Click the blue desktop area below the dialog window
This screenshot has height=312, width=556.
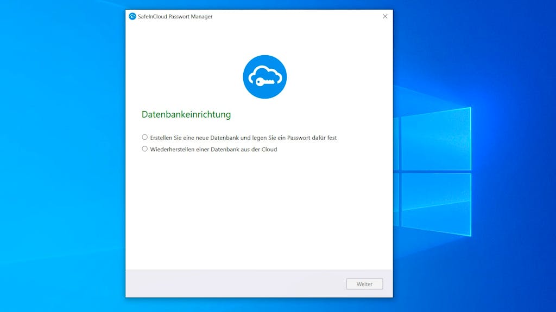[x=259, y=305]
